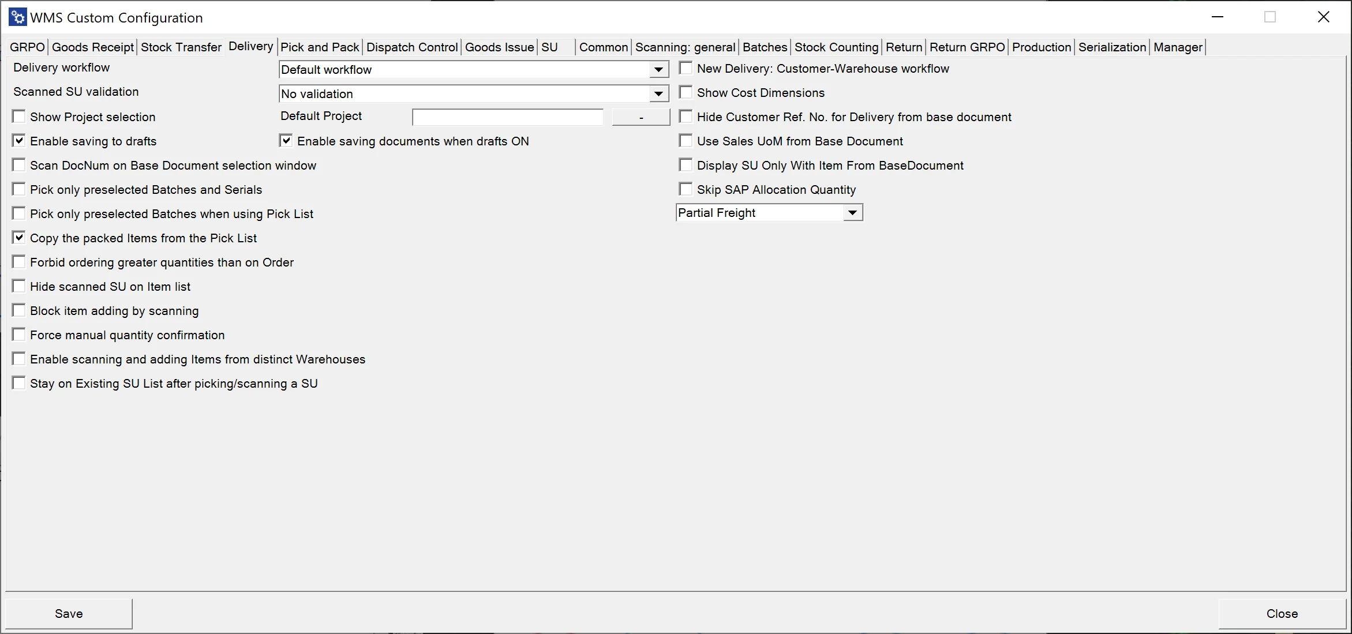The height and width of the screenshot is (634, 1352).
Task: Expand the Scanned SU validation dropdown
Action: click(x=658, y=94)
